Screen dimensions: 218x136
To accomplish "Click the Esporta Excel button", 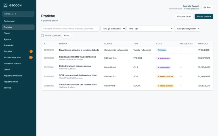I will pyautogui.click(x=184, y=16).
